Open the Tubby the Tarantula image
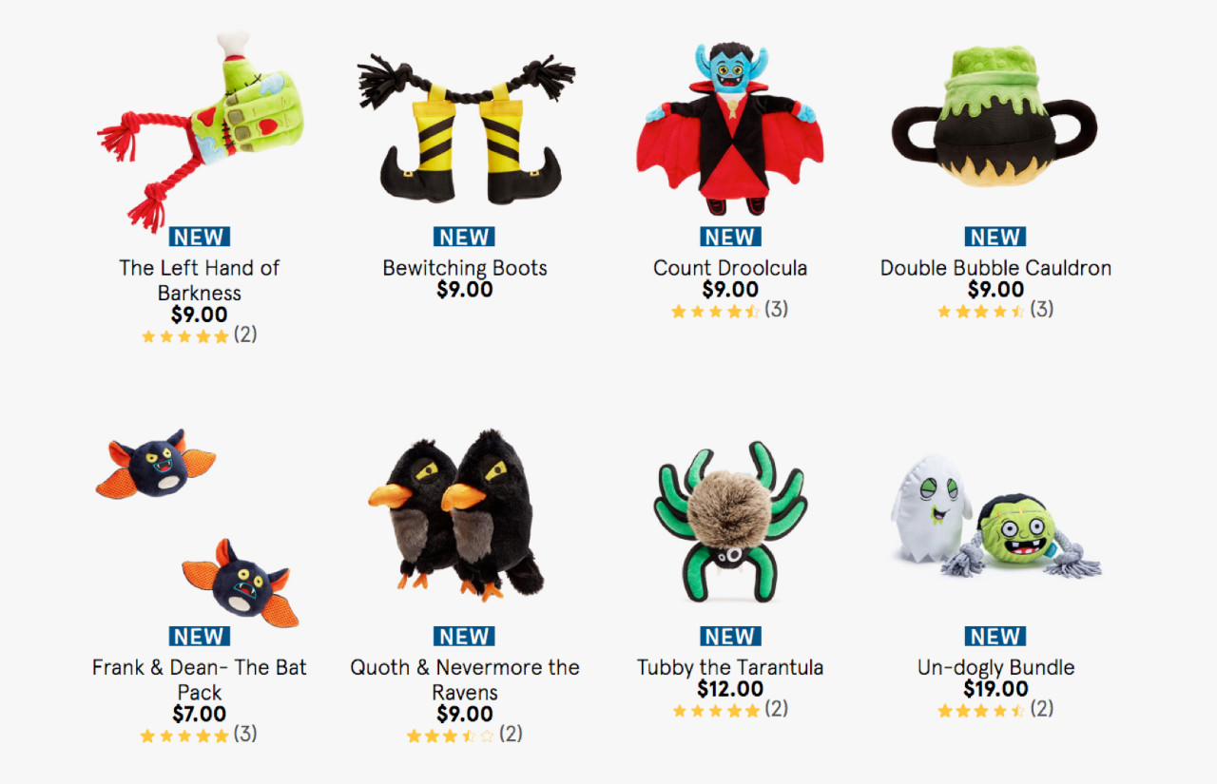Viewport: 1217px width, 784px height. coord(729,522)
